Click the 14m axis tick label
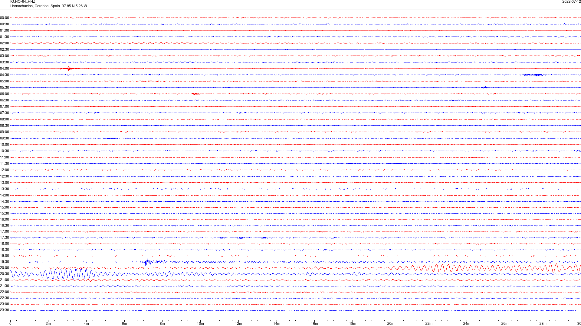This screenshot has height=326, width=581. tap(277, 324)
